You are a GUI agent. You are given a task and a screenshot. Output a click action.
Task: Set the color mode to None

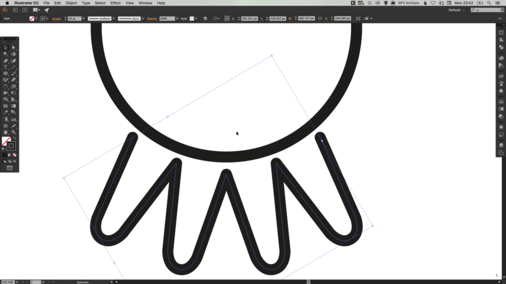[14, 155]
